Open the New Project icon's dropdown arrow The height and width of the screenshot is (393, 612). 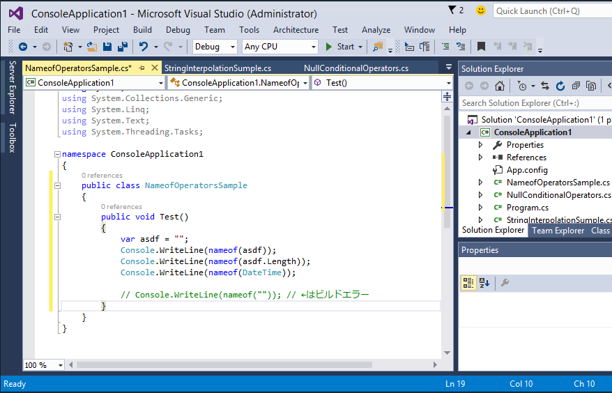79,47
